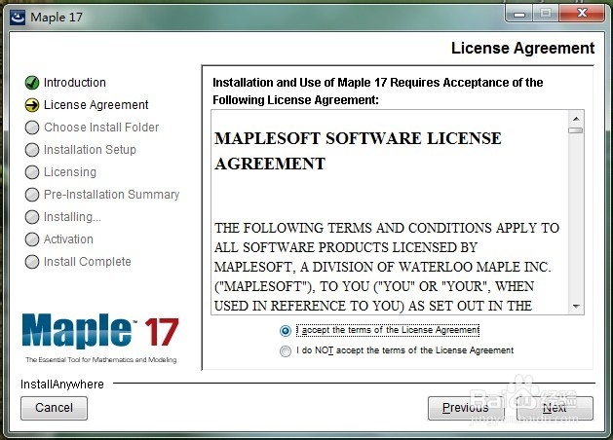Click the Choose Install Folder step label
Image resolution: width=613 pixels, height=440 pixels.
point(101,128)
